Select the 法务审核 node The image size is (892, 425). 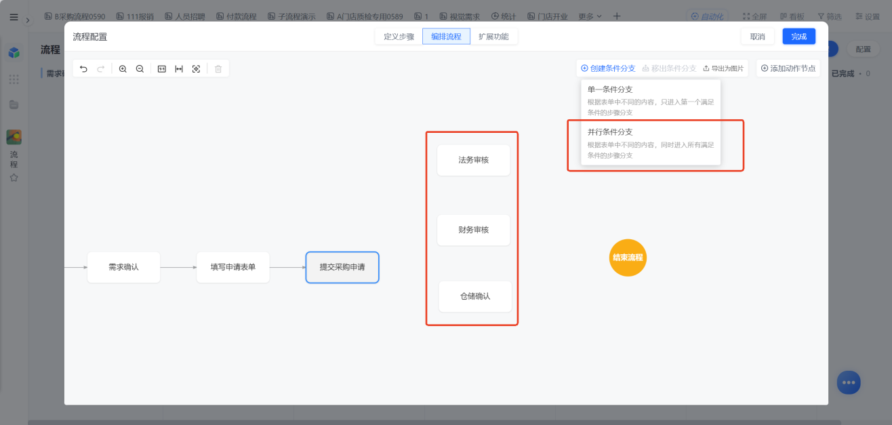coord(473,160)
